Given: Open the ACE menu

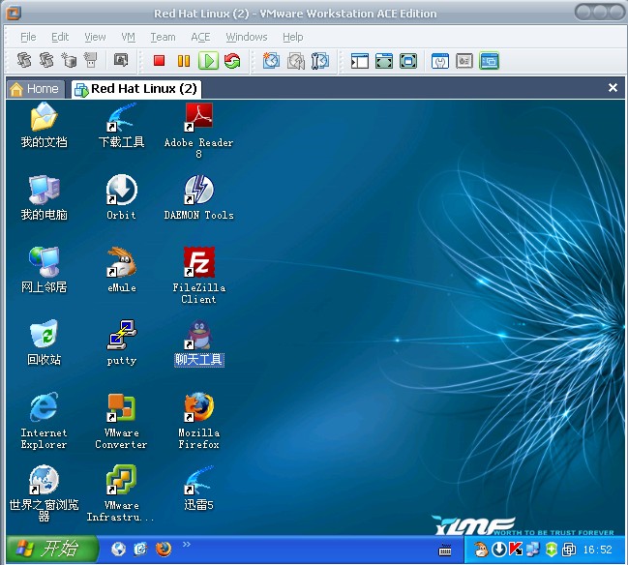Looking at the screenshot, I should point(200,37).
